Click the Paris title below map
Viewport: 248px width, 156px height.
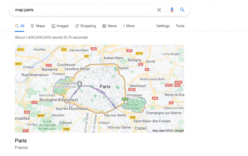point(21,141)
